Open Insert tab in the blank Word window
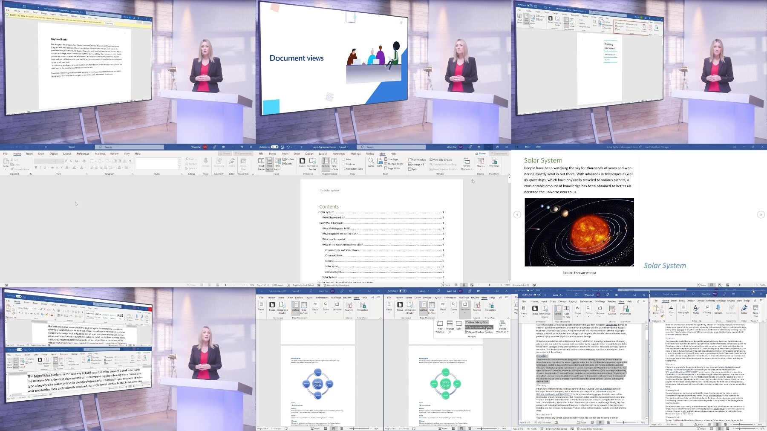767x431 pixels. click(x=29, y=153)
